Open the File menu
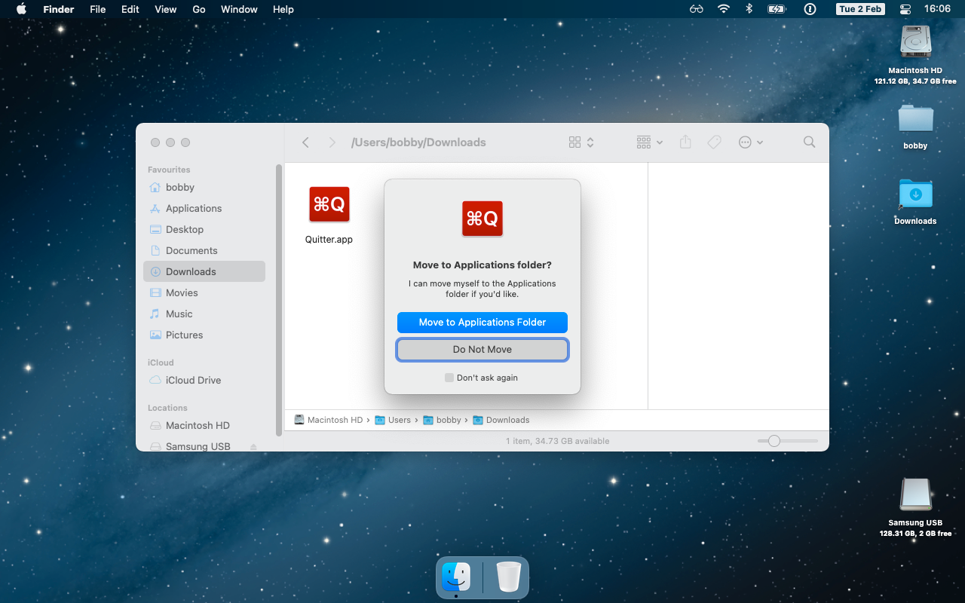Screen dimensions: 965x603 (97, 9)
